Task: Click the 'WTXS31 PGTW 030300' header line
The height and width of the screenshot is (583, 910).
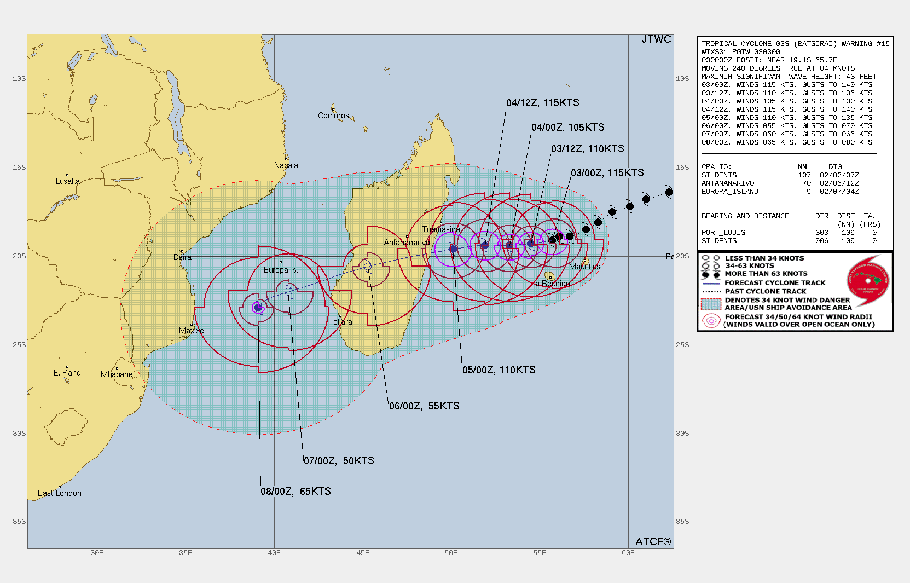Action: tap(741, 52)
